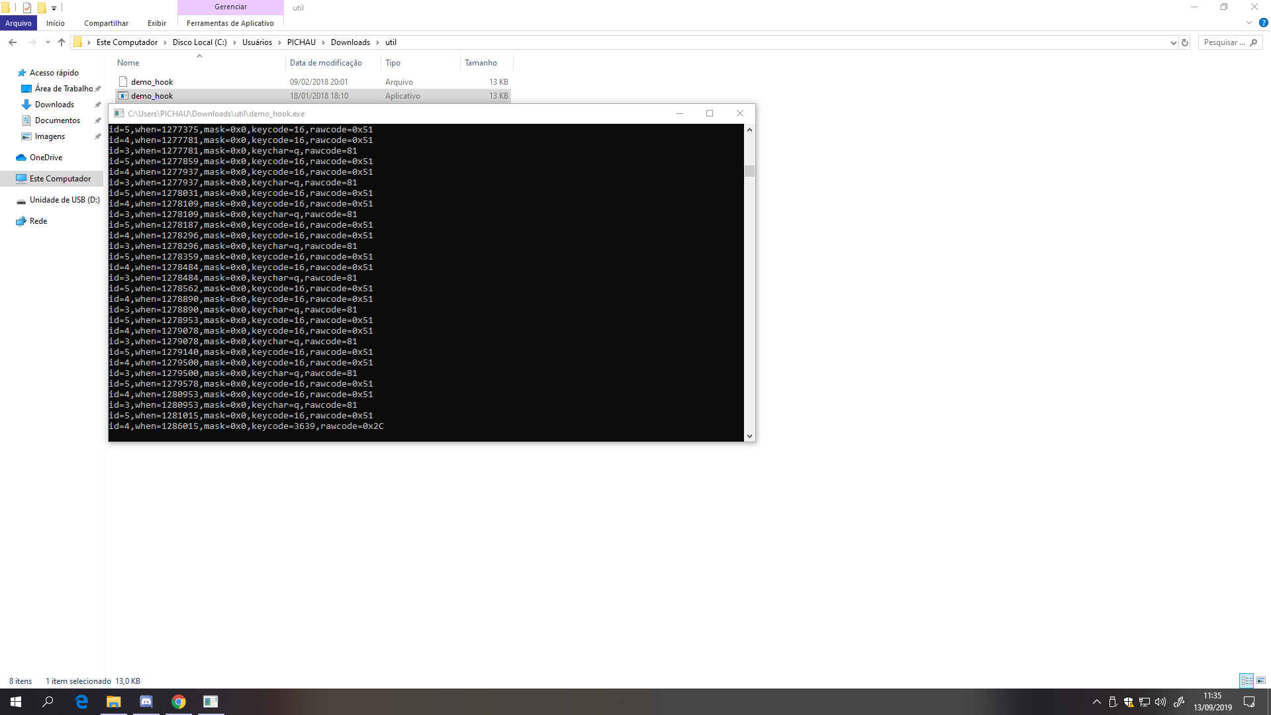The width and height of the screenshot is (1271, 715).
Task: Click the Up arrow to go to Downloads
Action: tap(61, 42)
